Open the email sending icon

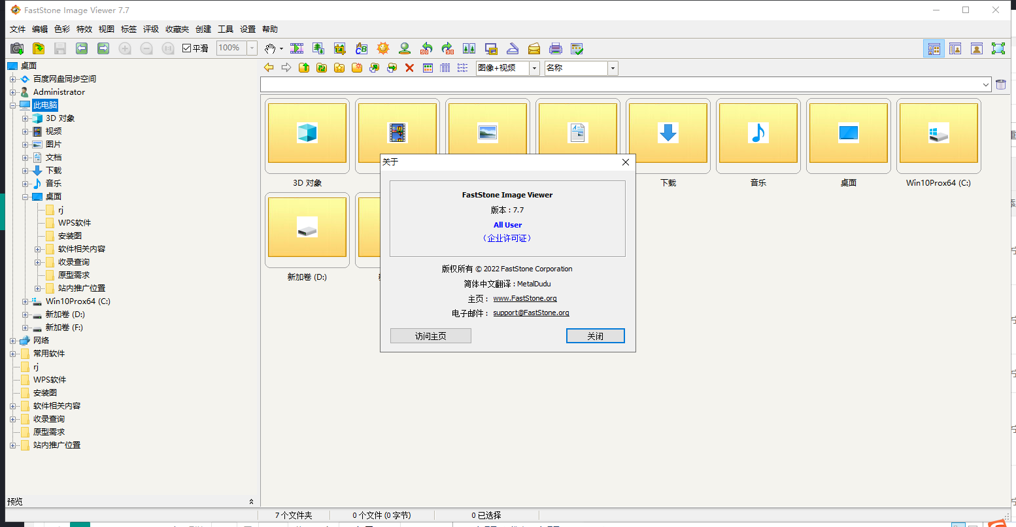[533, 48]
